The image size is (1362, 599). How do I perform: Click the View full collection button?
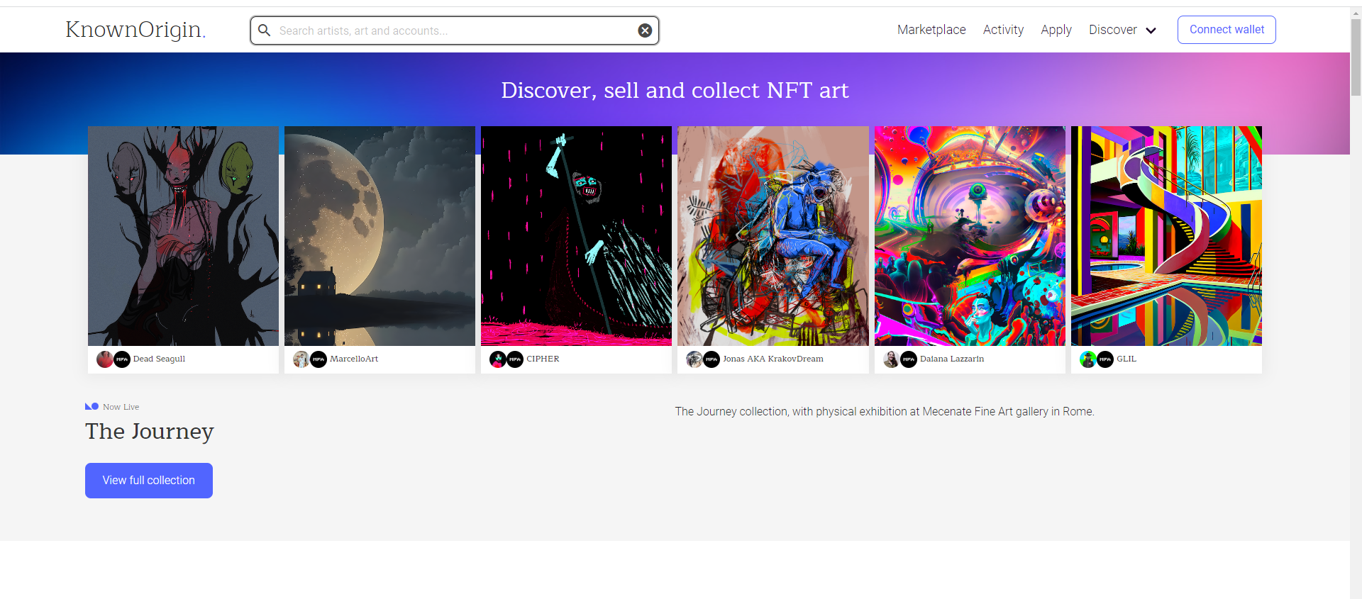click(x=149, y=481)
